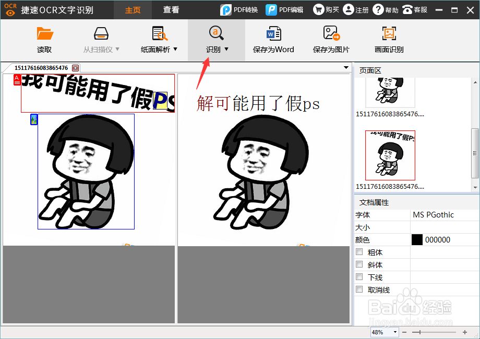Image resolution: width=480 pixels, height=339 pixels.
Task: Click the black 000000 color swatch
Action: [416, 239]
